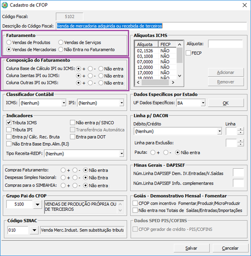Open Código SINAC dropdown arrow
The height and width of the screenshot is (256, 251).
[34, 230]
